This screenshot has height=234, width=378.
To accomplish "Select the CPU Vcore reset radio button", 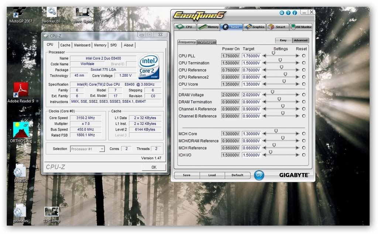I will pos(304,84).
